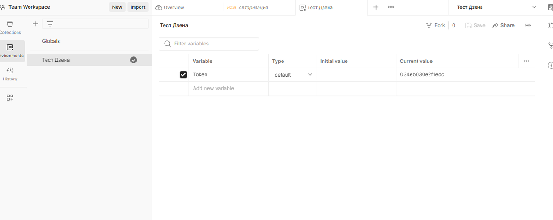Click the Team Workspace people icon
553x220 pixels.
[3, 7]
